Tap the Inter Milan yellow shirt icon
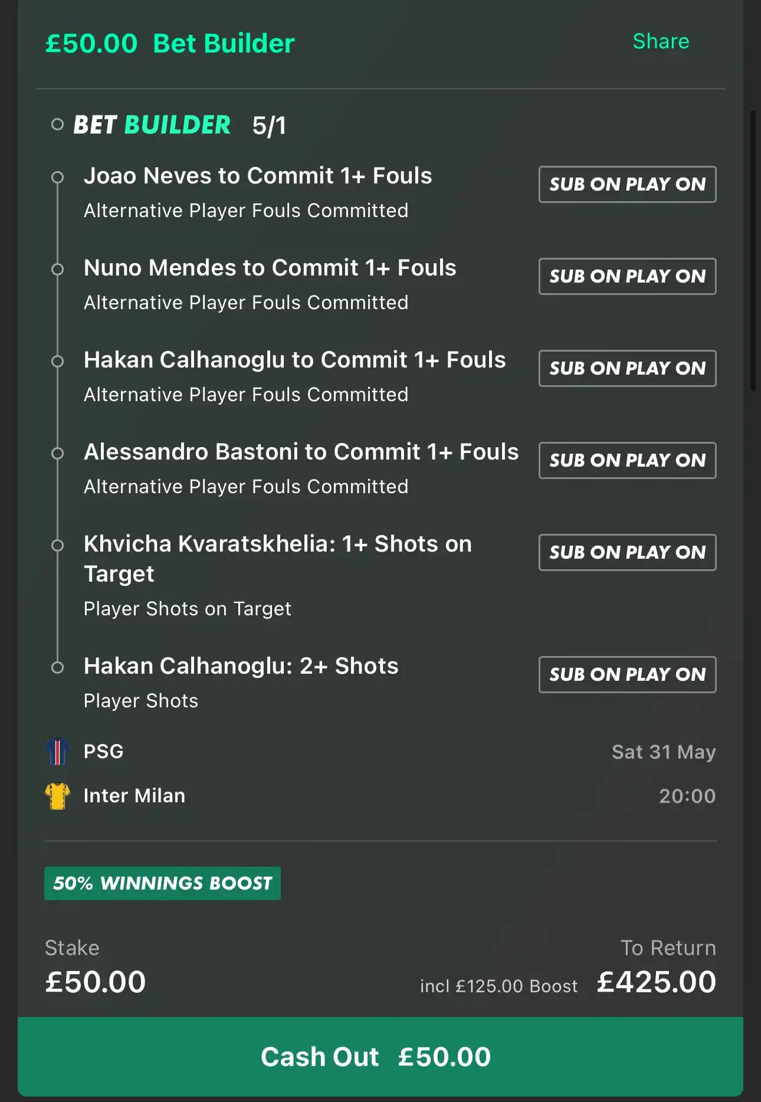Image resolution: width=761 pixels, height=1102 pixels. point(57,796)
